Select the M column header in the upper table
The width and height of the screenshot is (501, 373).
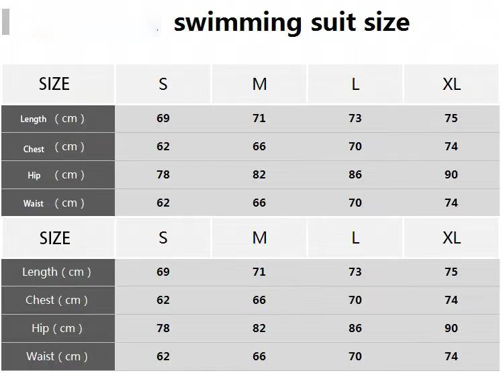pos(259,84)
